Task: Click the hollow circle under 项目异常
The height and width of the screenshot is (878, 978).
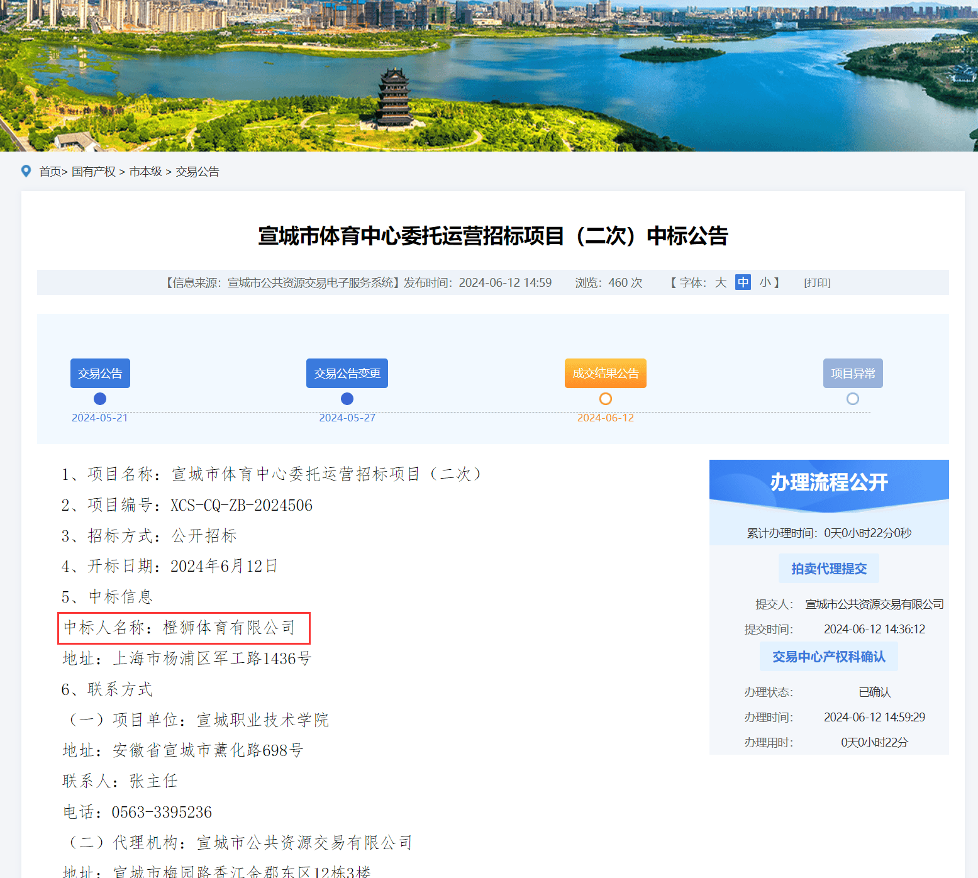Action: coord(853,399)
